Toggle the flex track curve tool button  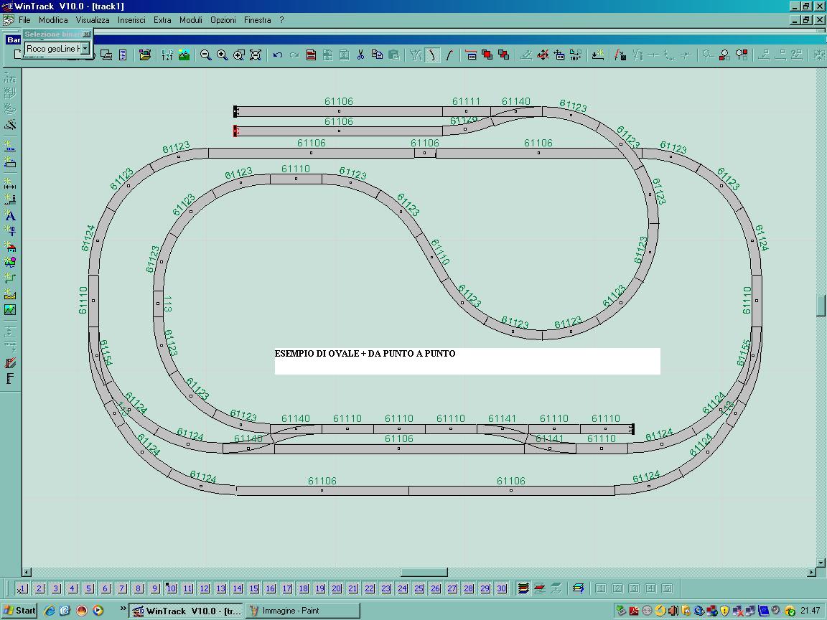point(432,55)
